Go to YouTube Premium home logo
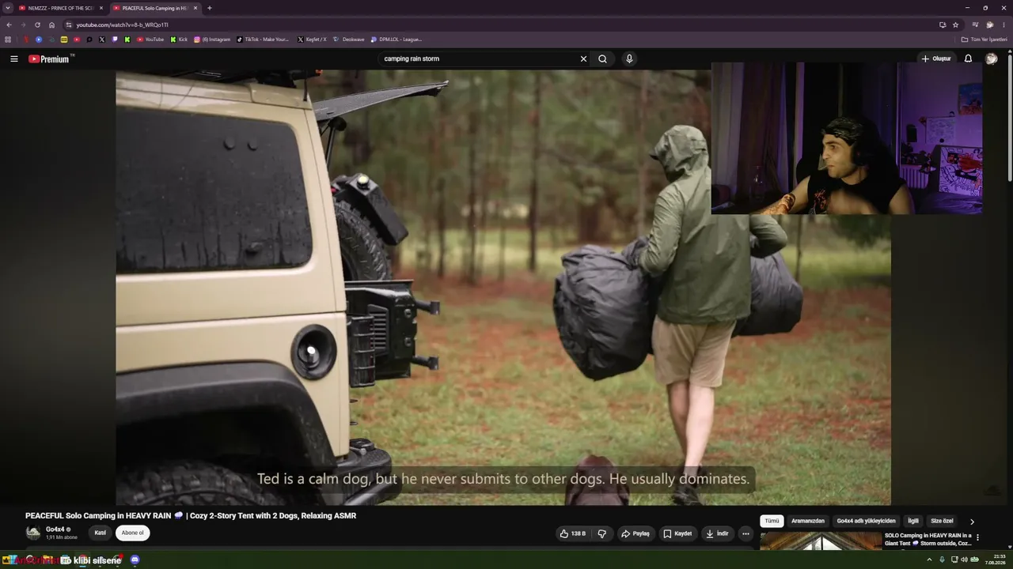Screen dimensions: 1013x569 pyautogui.click(x=51, y=58)
